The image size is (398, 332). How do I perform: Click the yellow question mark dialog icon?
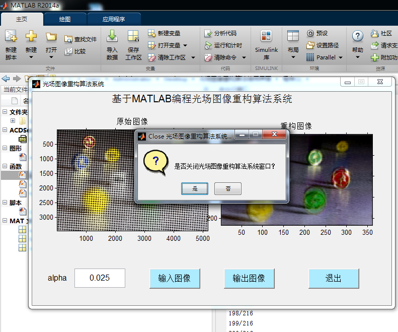(156, 163)
